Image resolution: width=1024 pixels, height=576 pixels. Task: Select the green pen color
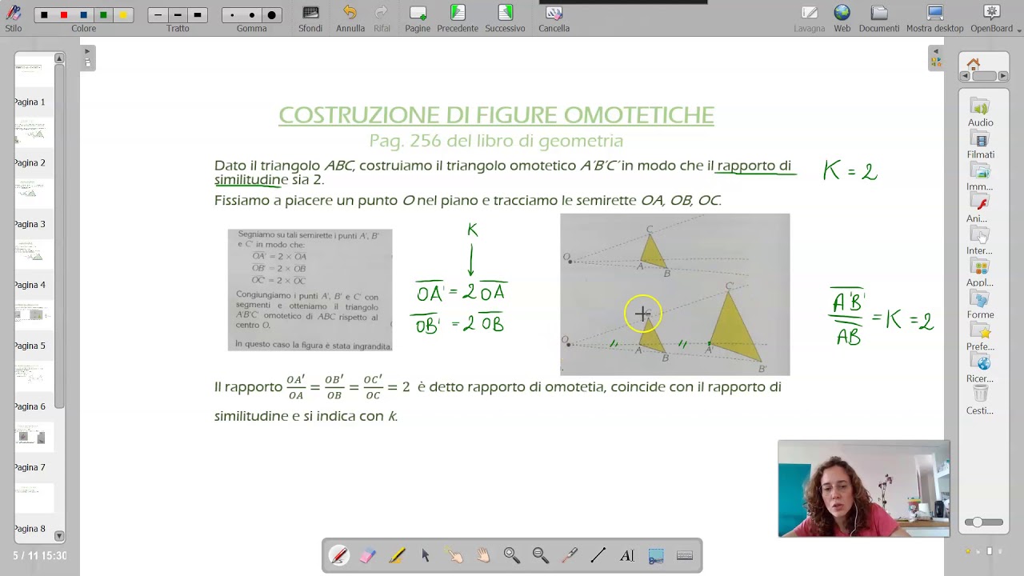coord(103,15)
